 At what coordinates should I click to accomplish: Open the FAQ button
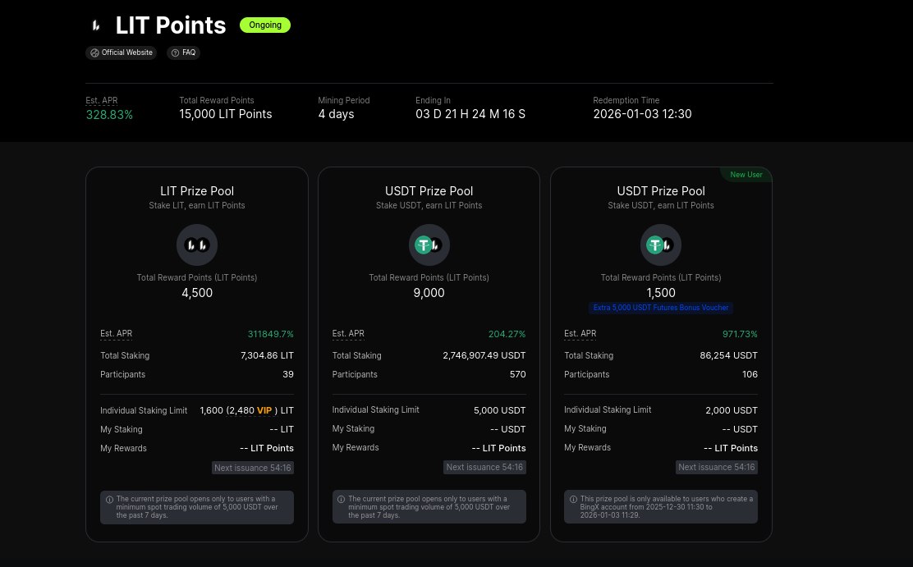pos(183,53)
